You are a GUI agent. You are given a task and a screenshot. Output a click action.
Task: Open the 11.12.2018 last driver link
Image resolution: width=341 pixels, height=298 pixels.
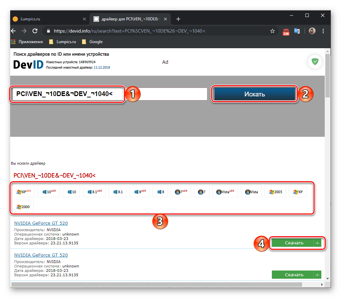click(x=102, y=68)
